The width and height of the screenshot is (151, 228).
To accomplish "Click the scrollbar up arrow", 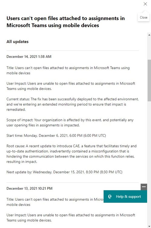I will coord(149,35).
